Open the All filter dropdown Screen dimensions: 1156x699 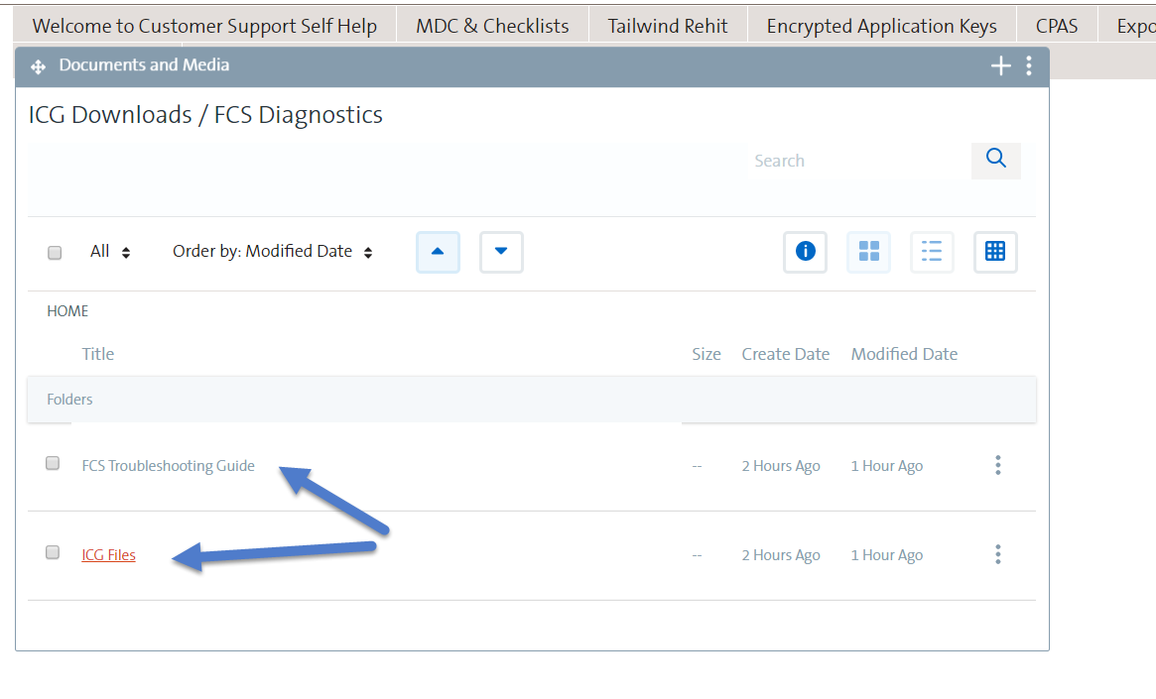click(110, 252)
